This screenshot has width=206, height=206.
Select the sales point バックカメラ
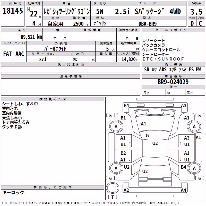point(153,45)
